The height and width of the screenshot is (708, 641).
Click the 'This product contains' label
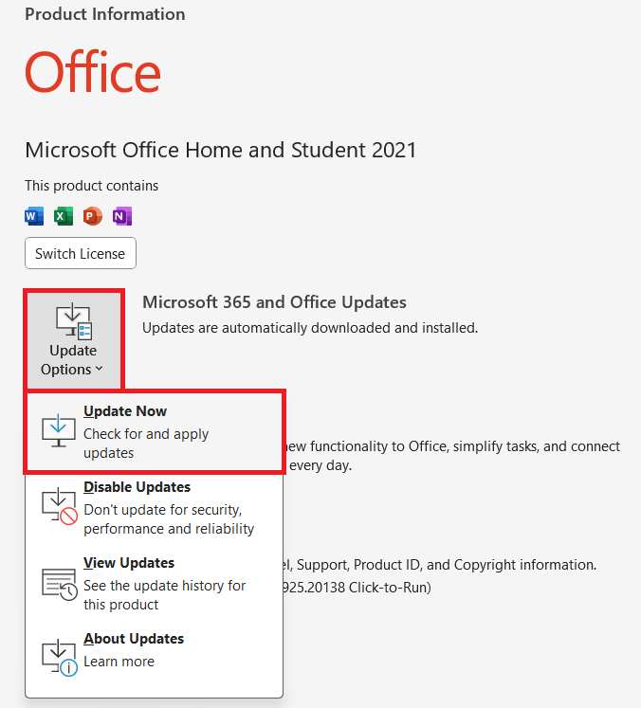(x=92, y=186)
